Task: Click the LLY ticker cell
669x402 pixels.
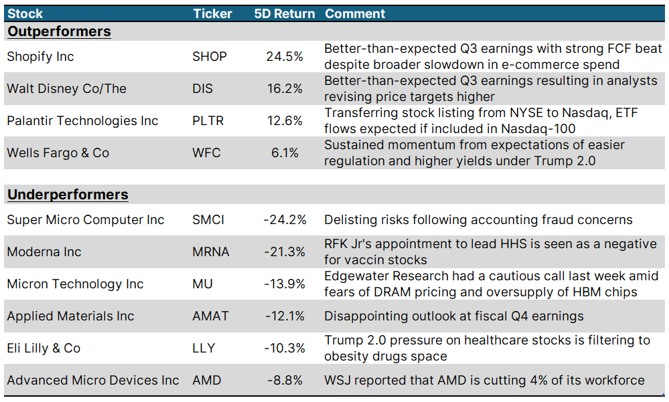Action: [x=202, y=348]
